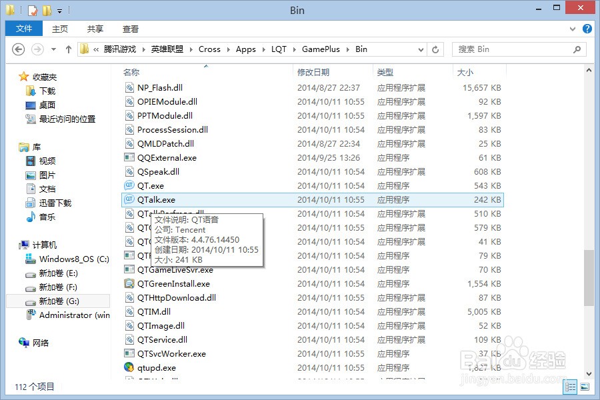Open 视频 library
Image resolution: width=600 pixels, height=400 pixels.
tap(47, 161)
